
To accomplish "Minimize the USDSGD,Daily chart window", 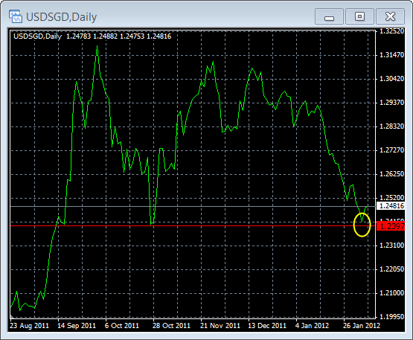I will point(329,16).
